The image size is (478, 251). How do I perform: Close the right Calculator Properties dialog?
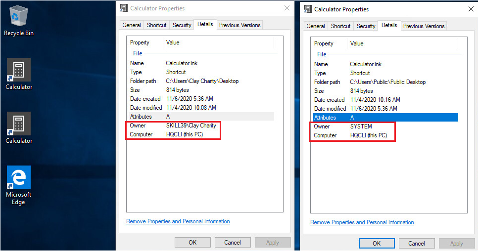coord(471,9)
